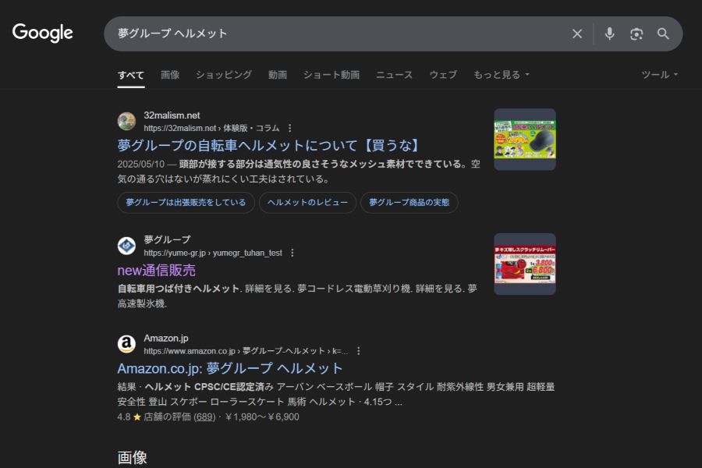This screenshot has height=468, width=702.
Task: Open 夢グループの自転車ヘルメットについて【買うな】 result
Action: click(x=270, y=146)
